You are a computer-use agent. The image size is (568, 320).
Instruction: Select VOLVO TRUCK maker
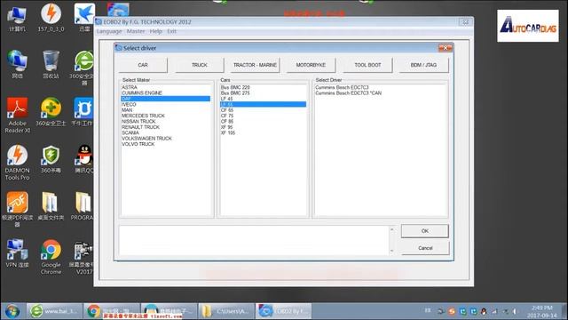[x=165, y=144]
